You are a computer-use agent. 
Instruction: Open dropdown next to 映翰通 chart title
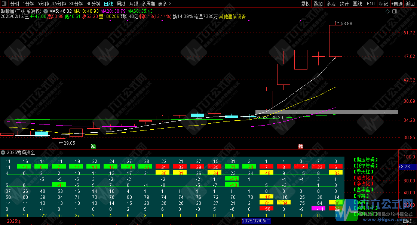[x=46, y=11]
